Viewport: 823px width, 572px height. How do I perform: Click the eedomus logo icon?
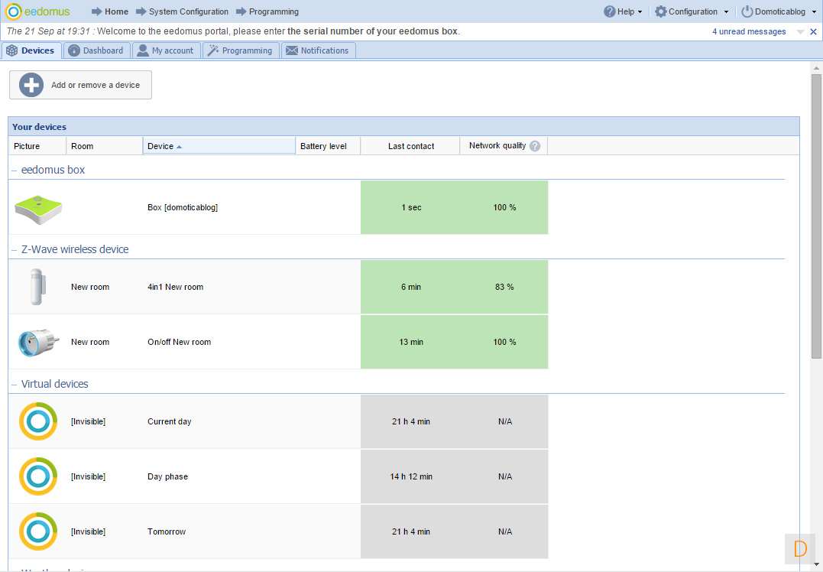pos(13,11)
